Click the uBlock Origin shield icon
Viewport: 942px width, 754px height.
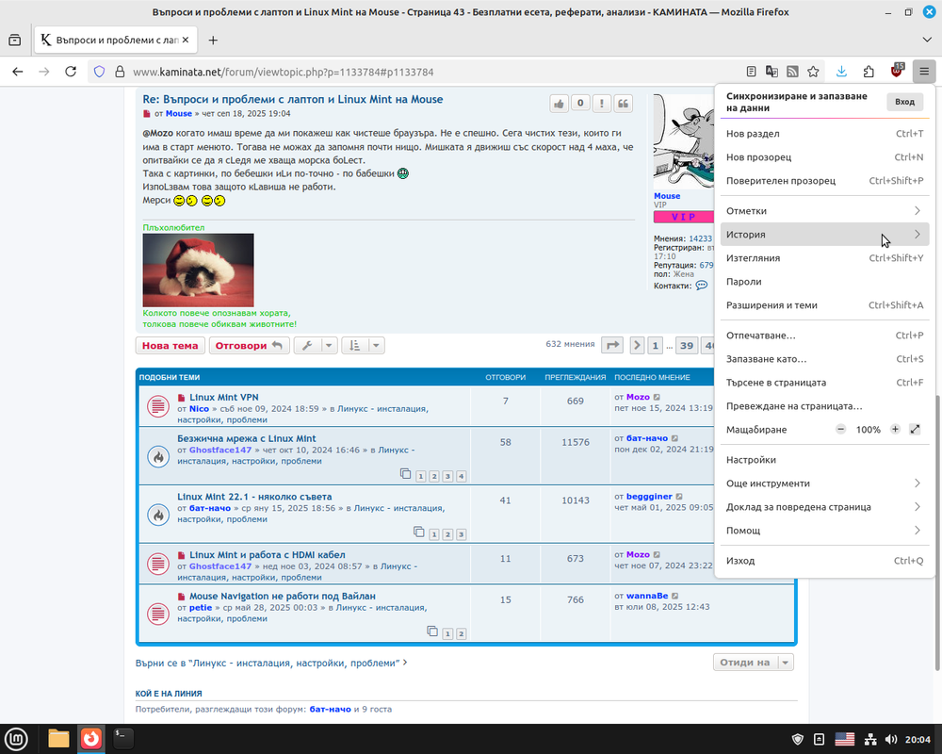click(897, 71)
